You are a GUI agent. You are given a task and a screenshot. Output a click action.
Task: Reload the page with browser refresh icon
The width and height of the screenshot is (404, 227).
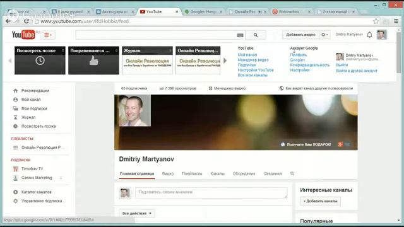tap(26, 21)
